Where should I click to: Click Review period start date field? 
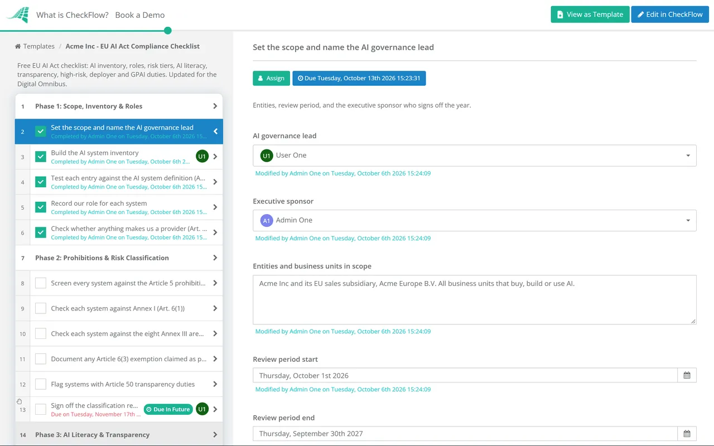point(465,375)
